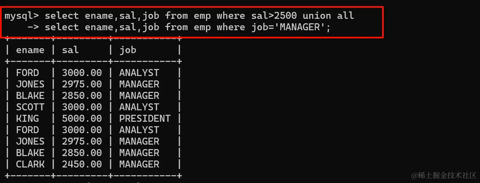Click the CLARK name cell
480x183 pixels.
pyautogui.click(x=30, y=164)
